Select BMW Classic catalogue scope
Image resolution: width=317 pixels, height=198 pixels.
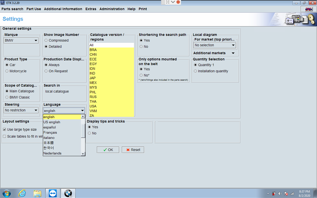18,97
